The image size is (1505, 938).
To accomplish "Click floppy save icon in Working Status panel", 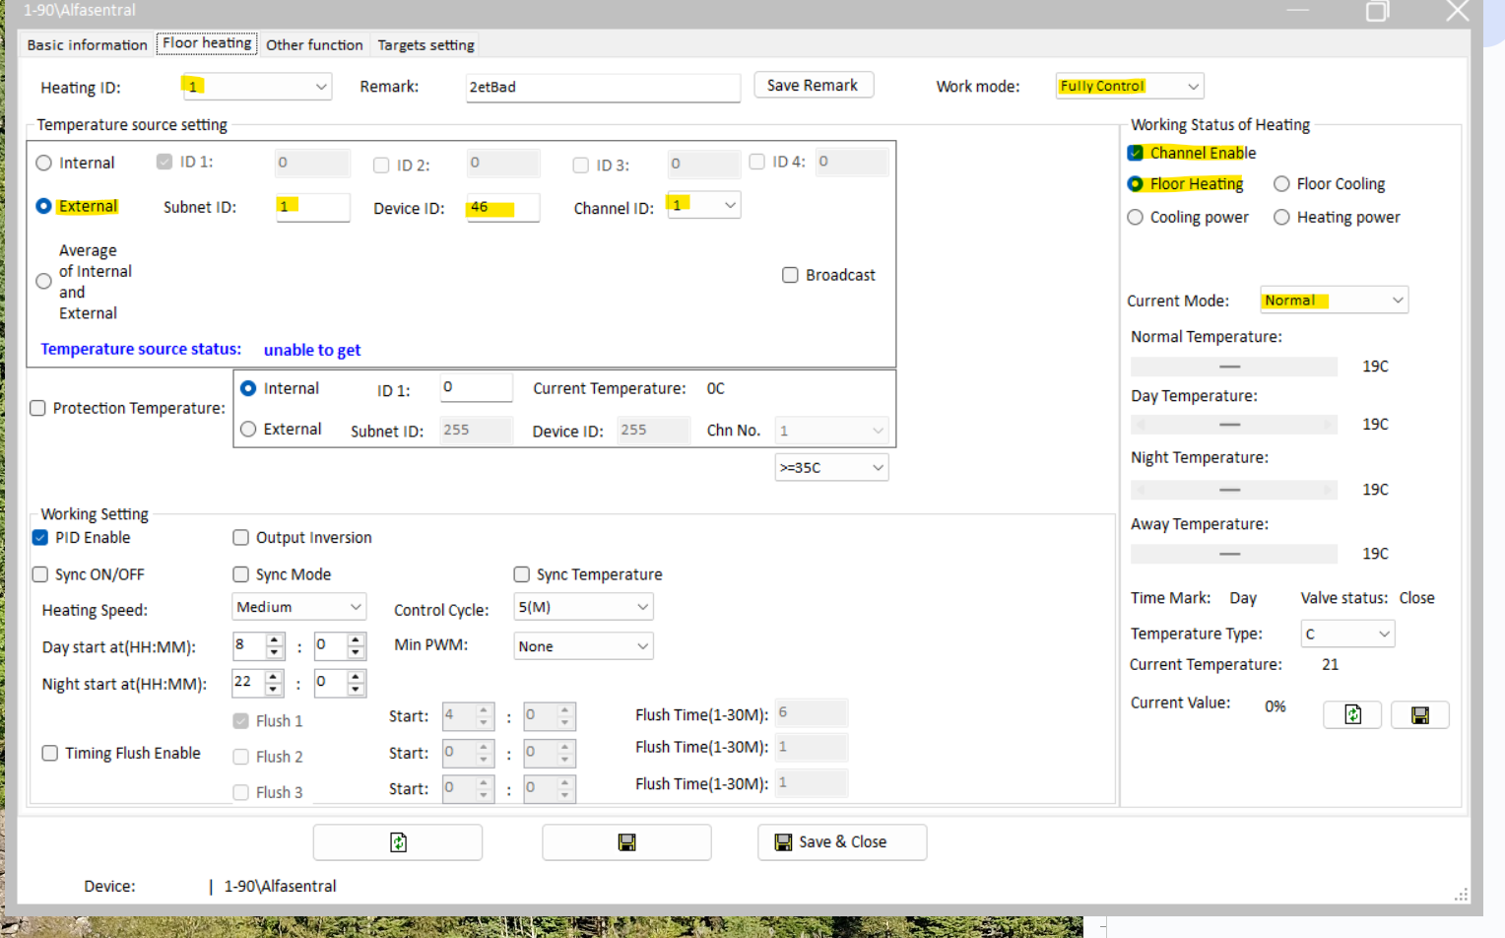I will [x=1419, y=714].
